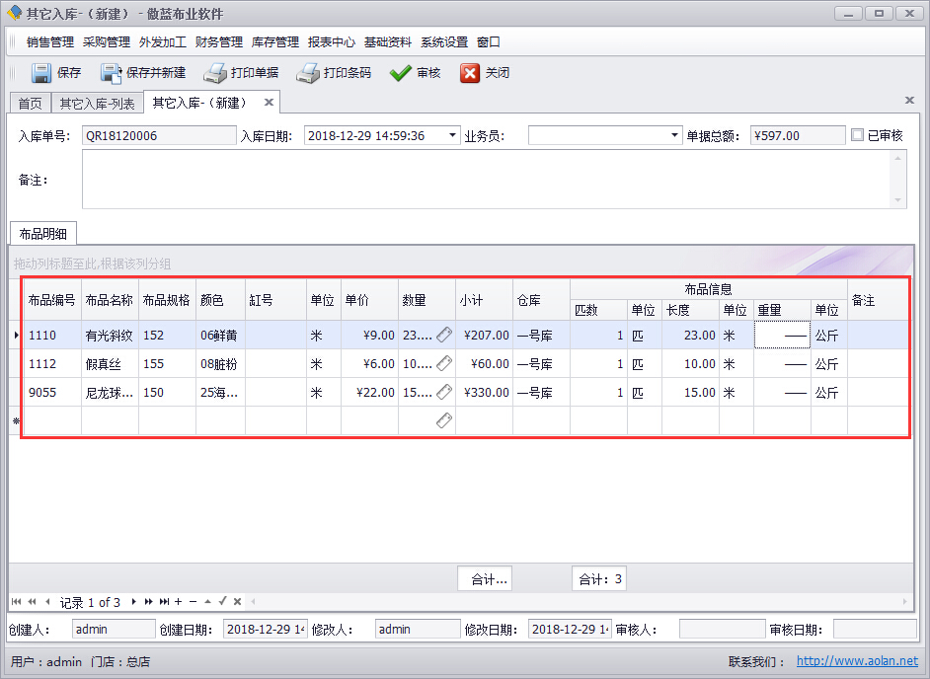Click the 打印条码 barcode printer icon

click(308, 73)
